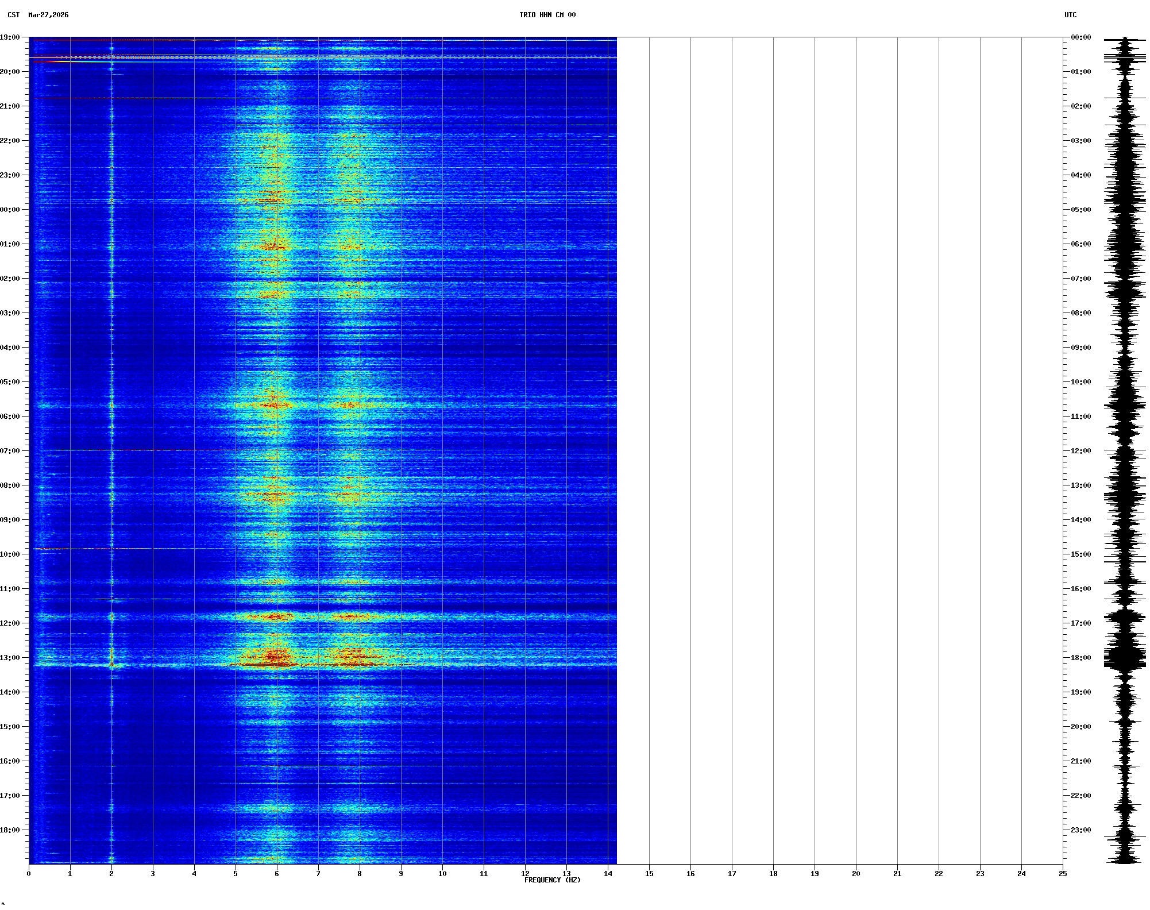Image resolution: width=1150 pixels, height=910 pixels.
Task: Click the 14 Hz frequency tick label
Action: click(x=608, y=874)
